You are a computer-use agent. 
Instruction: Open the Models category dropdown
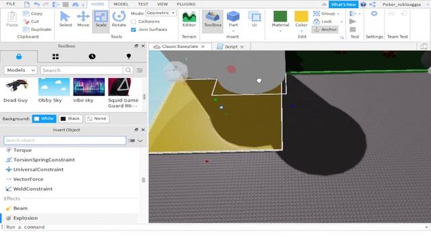coord(21,70)
